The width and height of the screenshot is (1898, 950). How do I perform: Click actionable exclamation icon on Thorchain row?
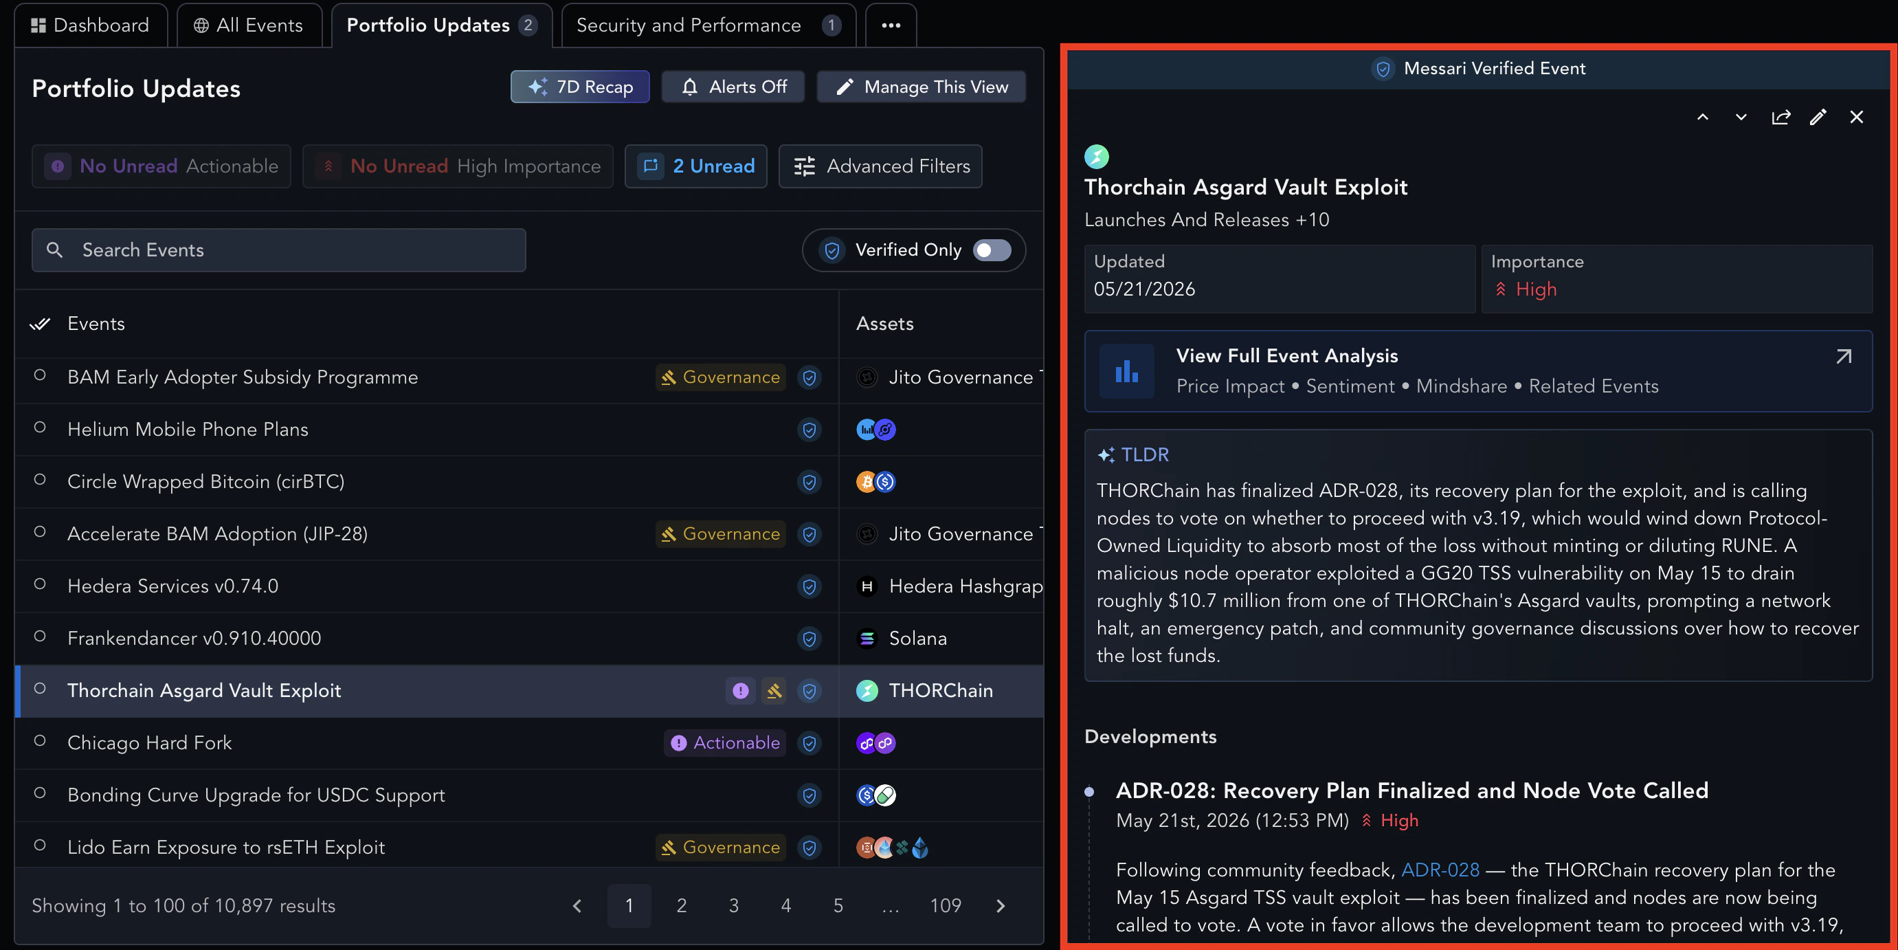point(741,692)
